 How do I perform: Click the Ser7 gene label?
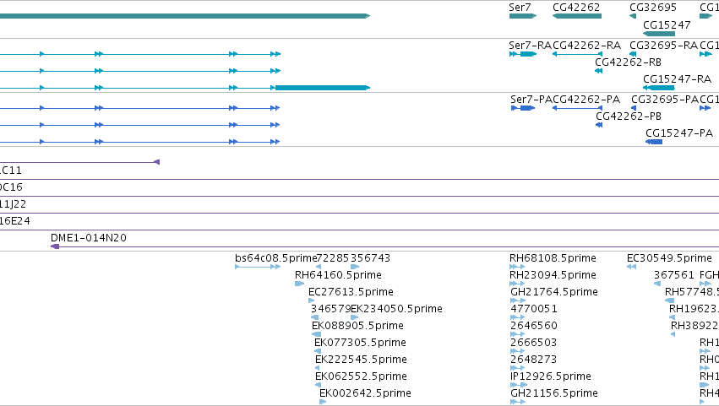[520, 8]
